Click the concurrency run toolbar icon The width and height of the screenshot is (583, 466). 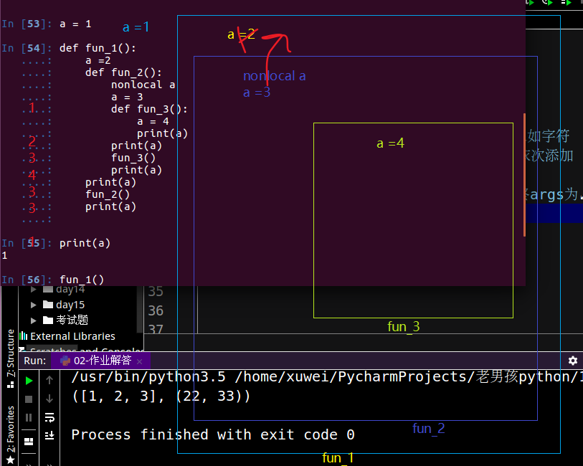pos(547,3)
